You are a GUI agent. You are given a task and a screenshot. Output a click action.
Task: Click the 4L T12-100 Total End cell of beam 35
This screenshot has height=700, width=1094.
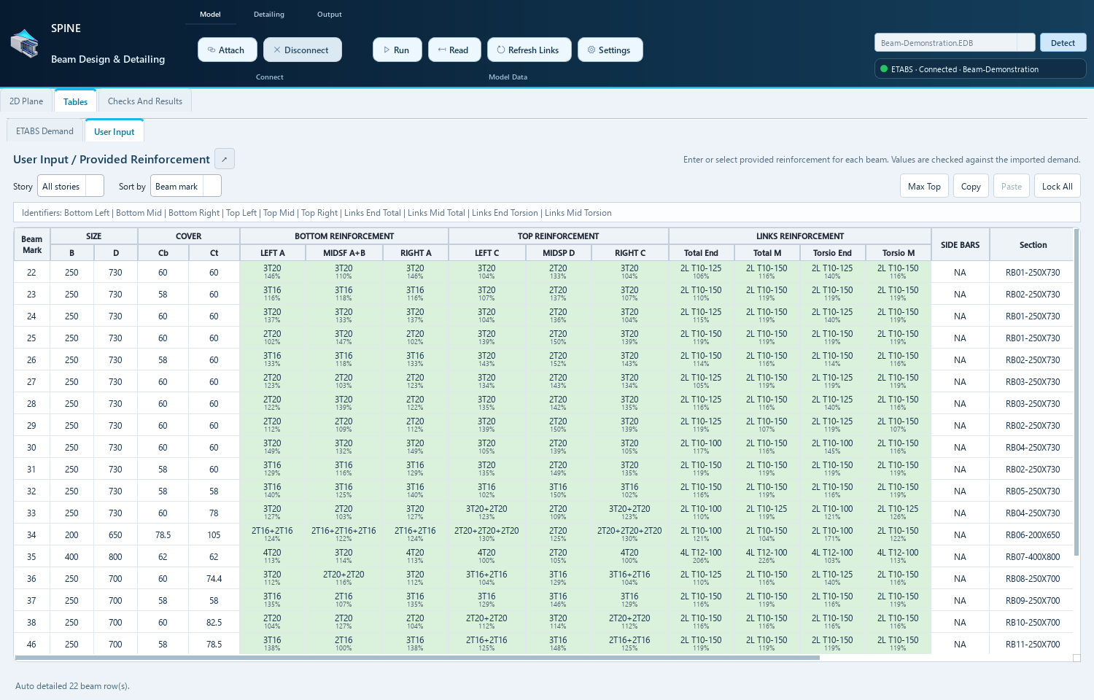701,556
